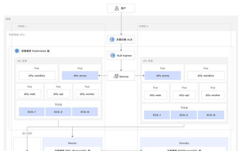Image resolution: width=242 pixels, height=151 pixels.
Task: Click ECS-1 node in zone J
Action: tap(32, 112)
